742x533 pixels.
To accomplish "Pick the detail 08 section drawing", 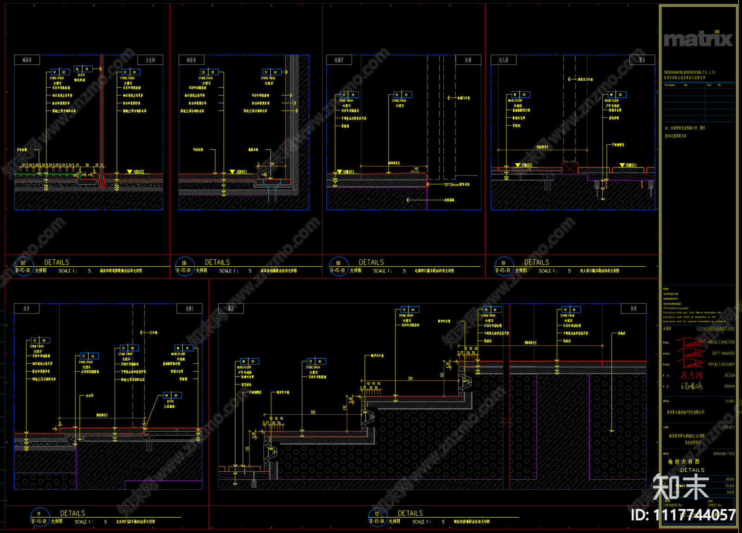I will coord(244,133).
